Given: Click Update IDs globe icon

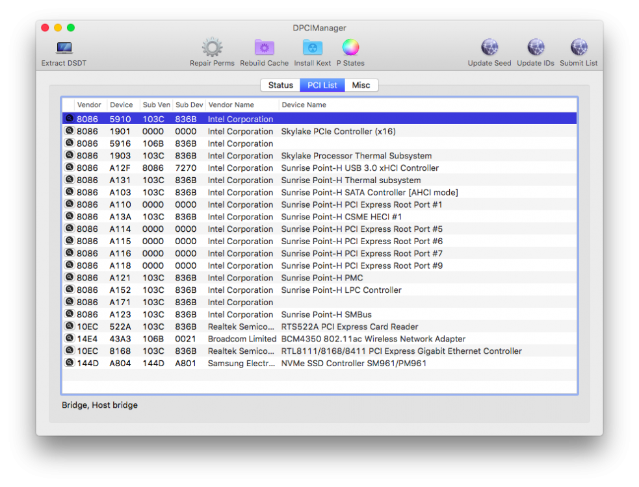Looking at the screenshot, I should 536,47.
